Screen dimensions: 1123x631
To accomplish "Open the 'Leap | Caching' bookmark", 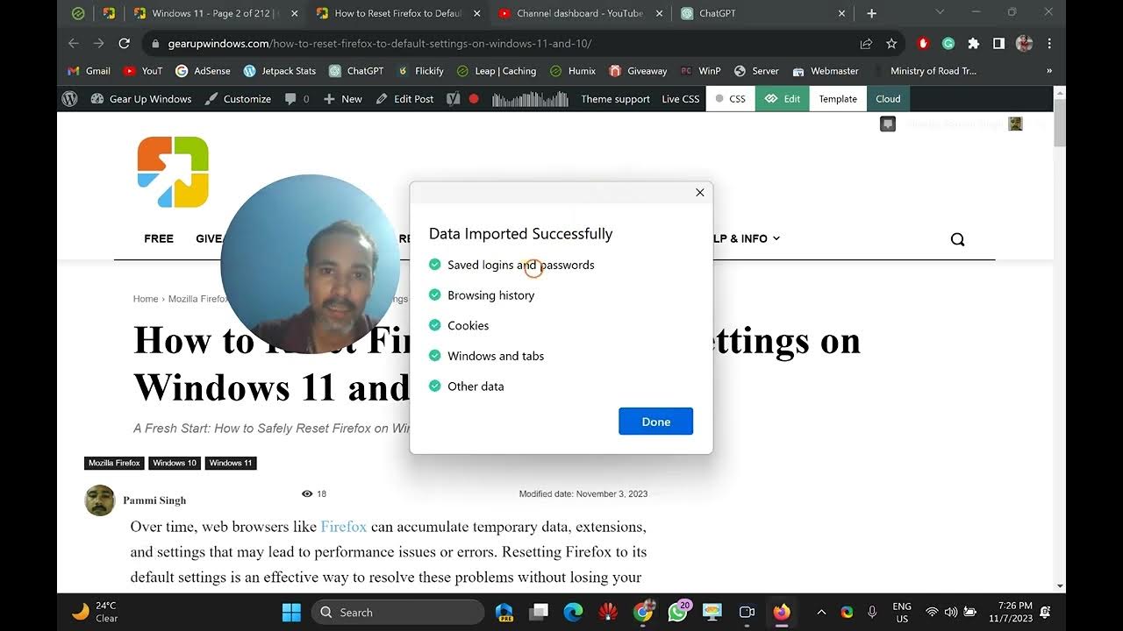I will [x=497, y=71].
